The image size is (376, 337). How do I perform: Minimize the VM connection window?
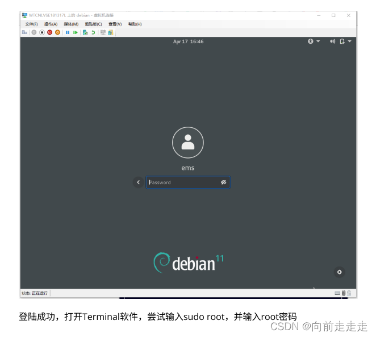click(x=319, y=15)
